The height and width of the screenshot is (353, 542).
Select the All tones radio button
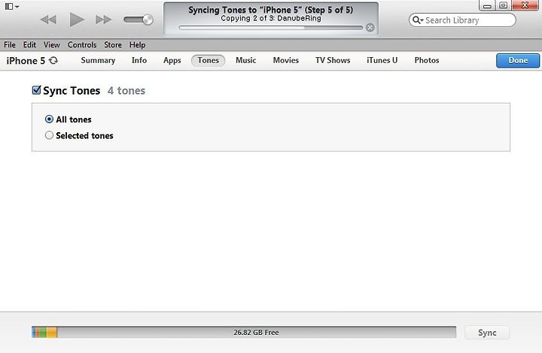tap(49, 119)
